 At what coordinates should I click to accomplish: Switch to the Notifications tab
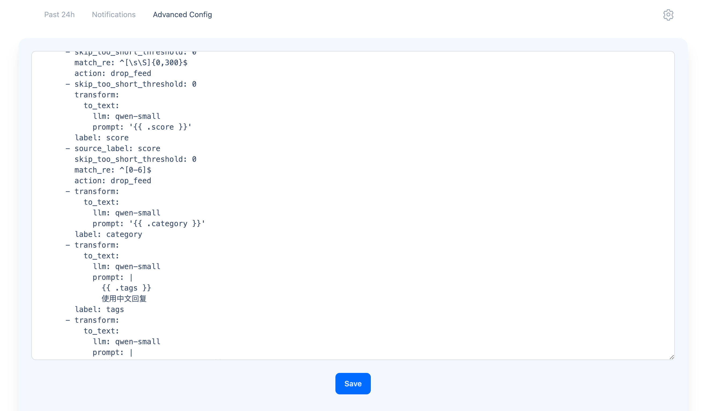point(113,14)
